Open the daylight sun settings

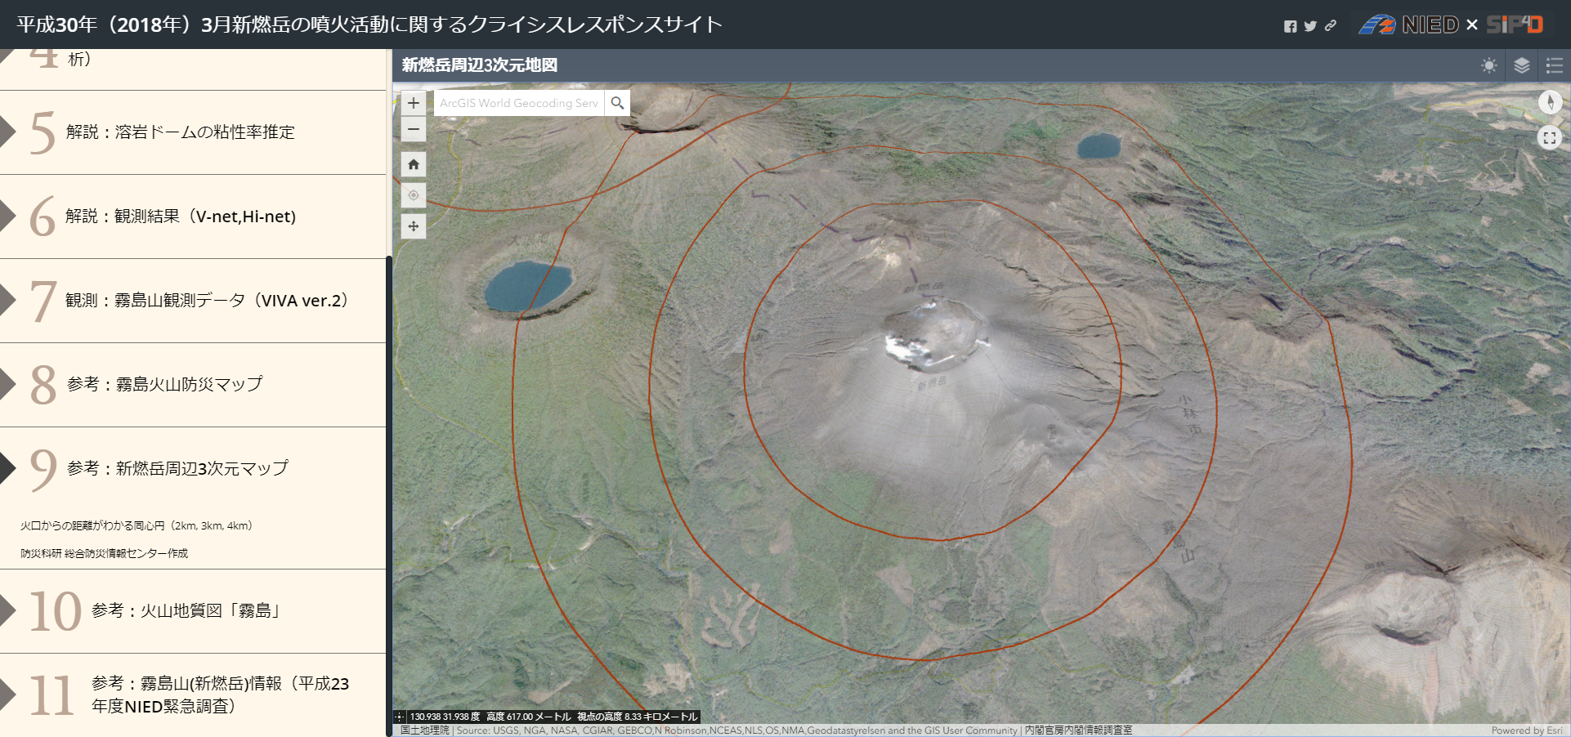click(x=1489, y=65)
